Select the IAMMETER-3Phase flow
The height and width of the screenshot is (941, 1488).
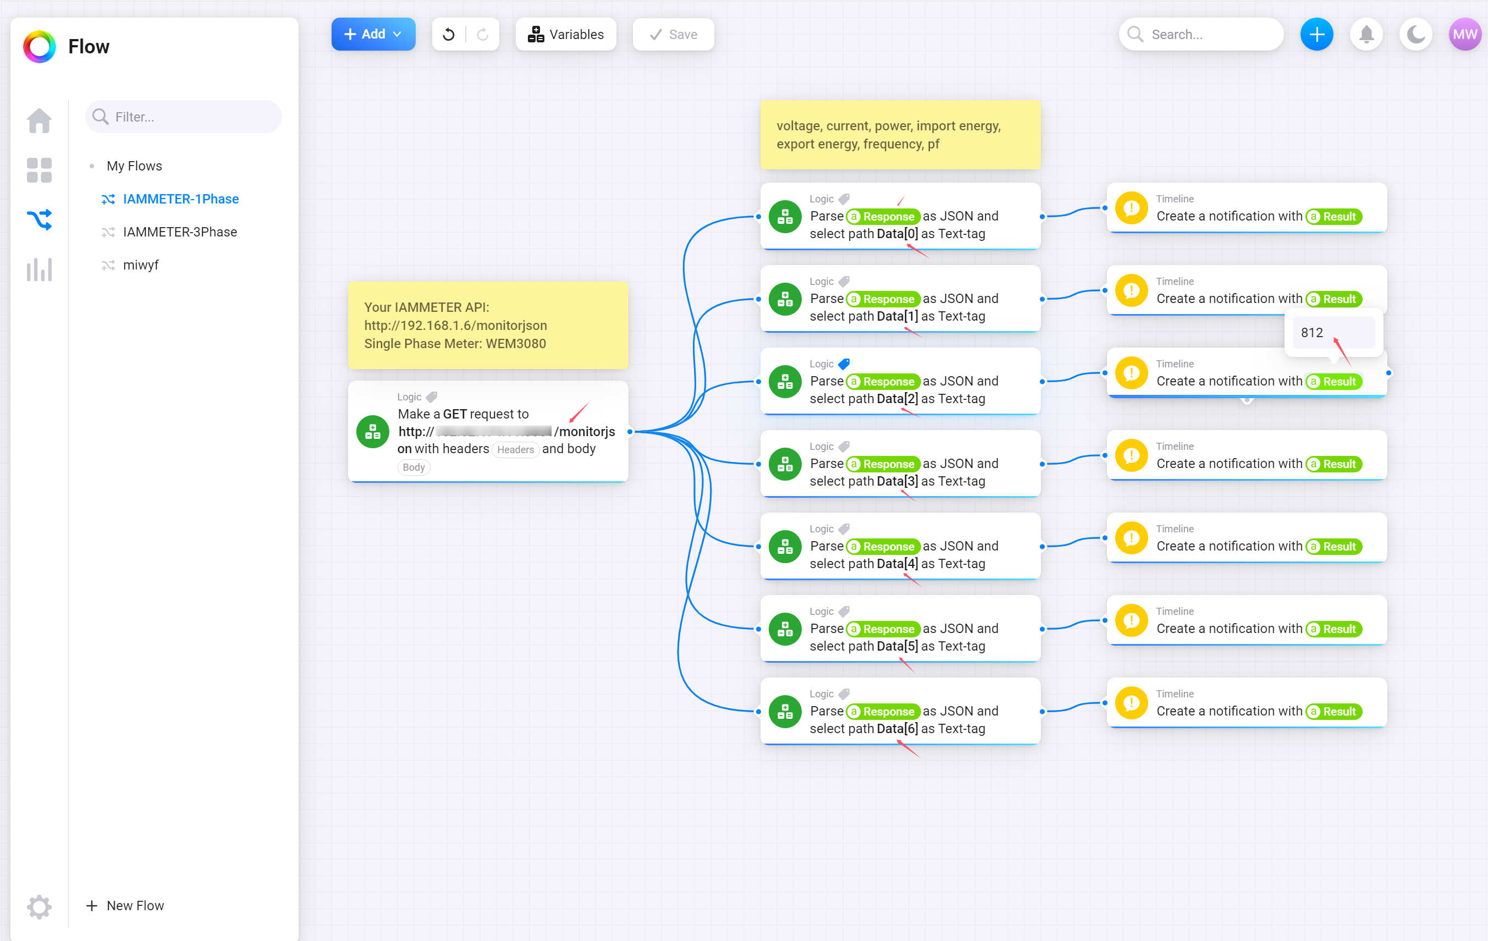click(180, 232)
